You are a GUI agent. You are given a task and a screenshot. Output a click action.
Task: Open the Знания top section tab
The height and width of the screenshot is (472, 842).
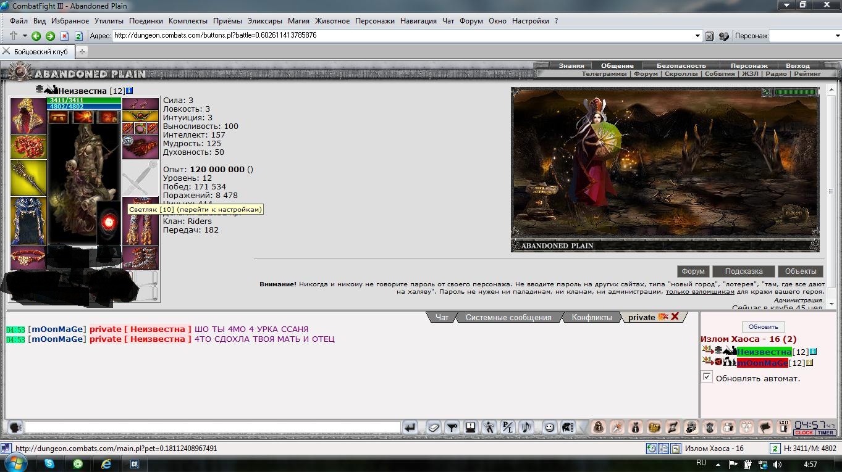coord(571,65)
